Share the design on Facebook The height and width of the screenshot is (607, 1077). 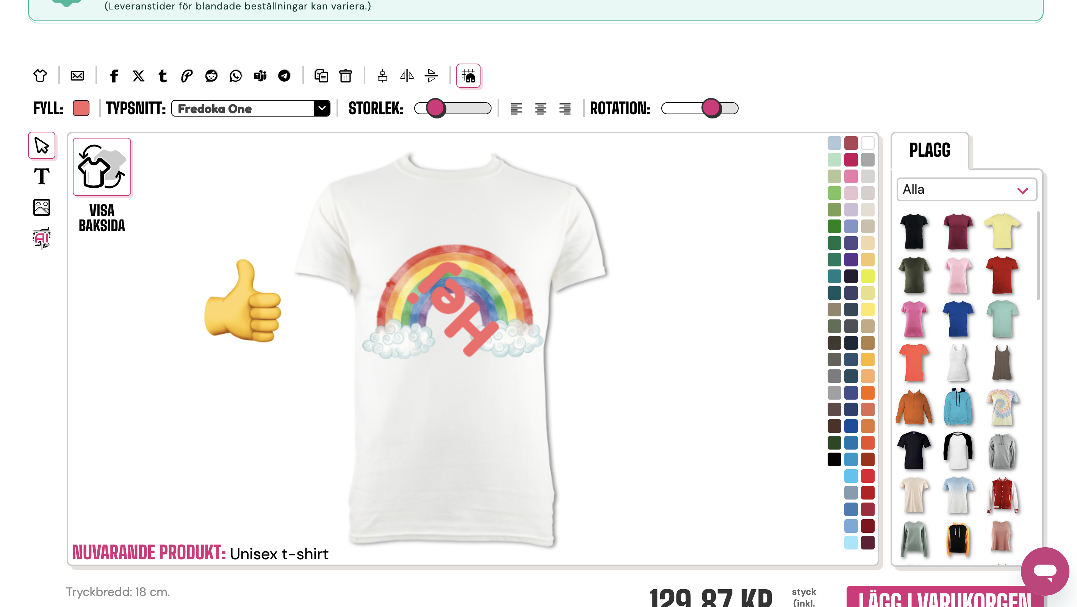pos(114,76)
